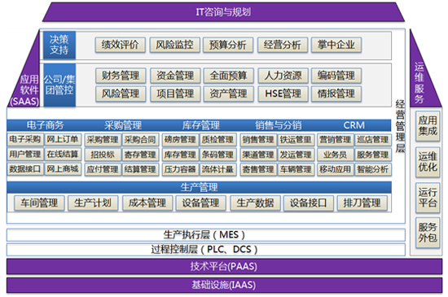448x297 pixels.
Task: Open the 磅房管理 box
Action: point(180,140)
